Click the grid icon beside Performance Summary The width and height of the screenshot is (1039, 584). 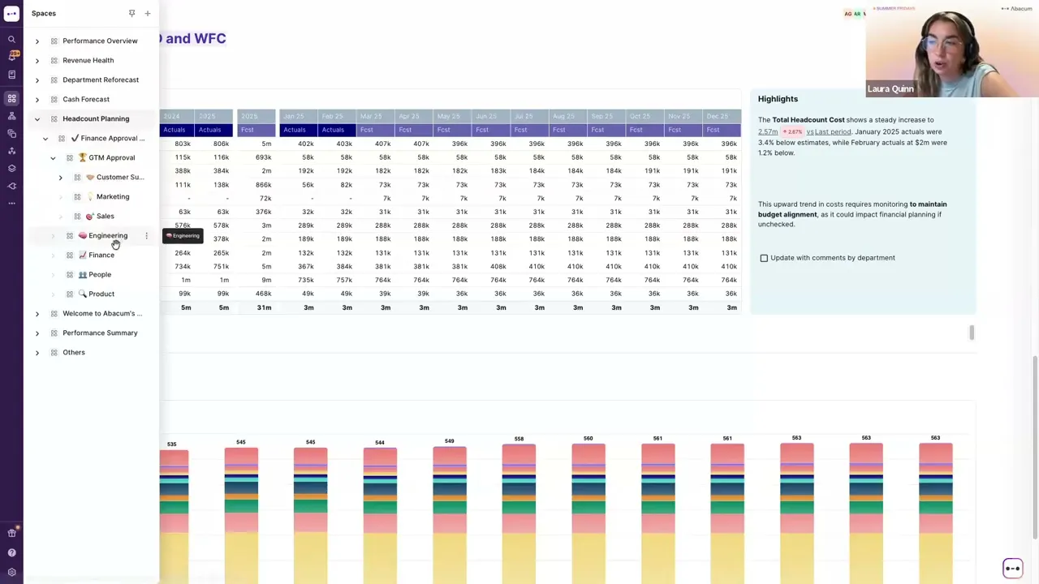pos(54,333)
